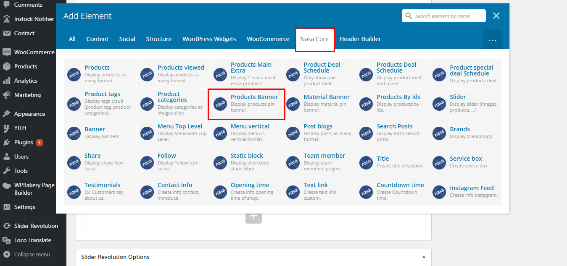567x266 pixels.
Task: Click the nasa icon beside Material Banner
Action: pyautogui.click(x=293, y=104)
